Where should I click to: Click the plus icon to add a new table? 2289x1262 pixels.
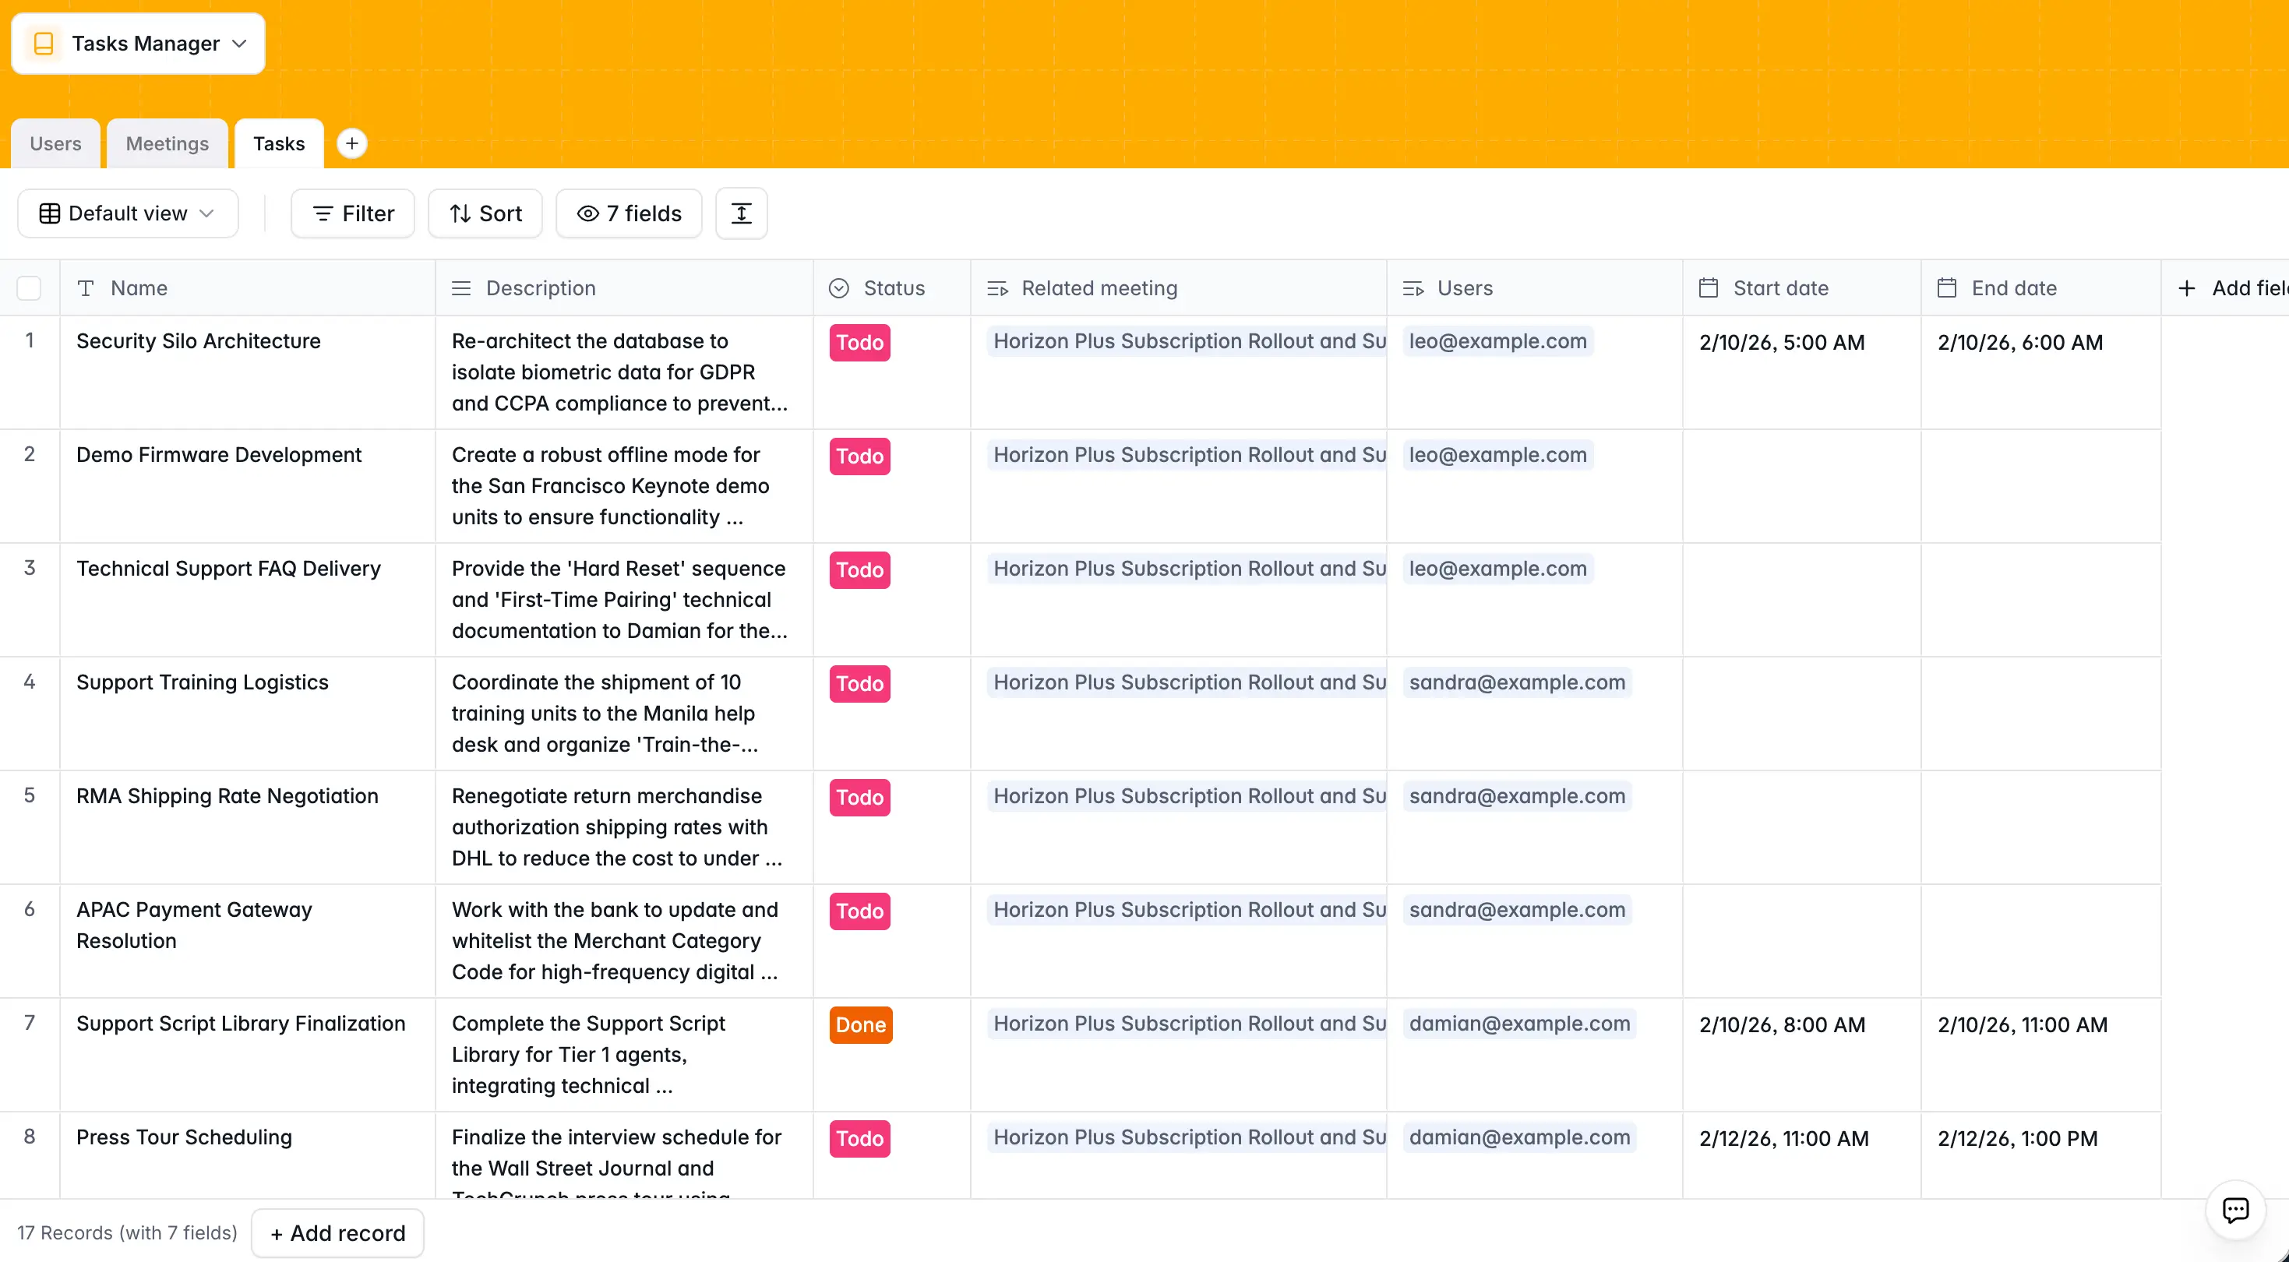352,143
